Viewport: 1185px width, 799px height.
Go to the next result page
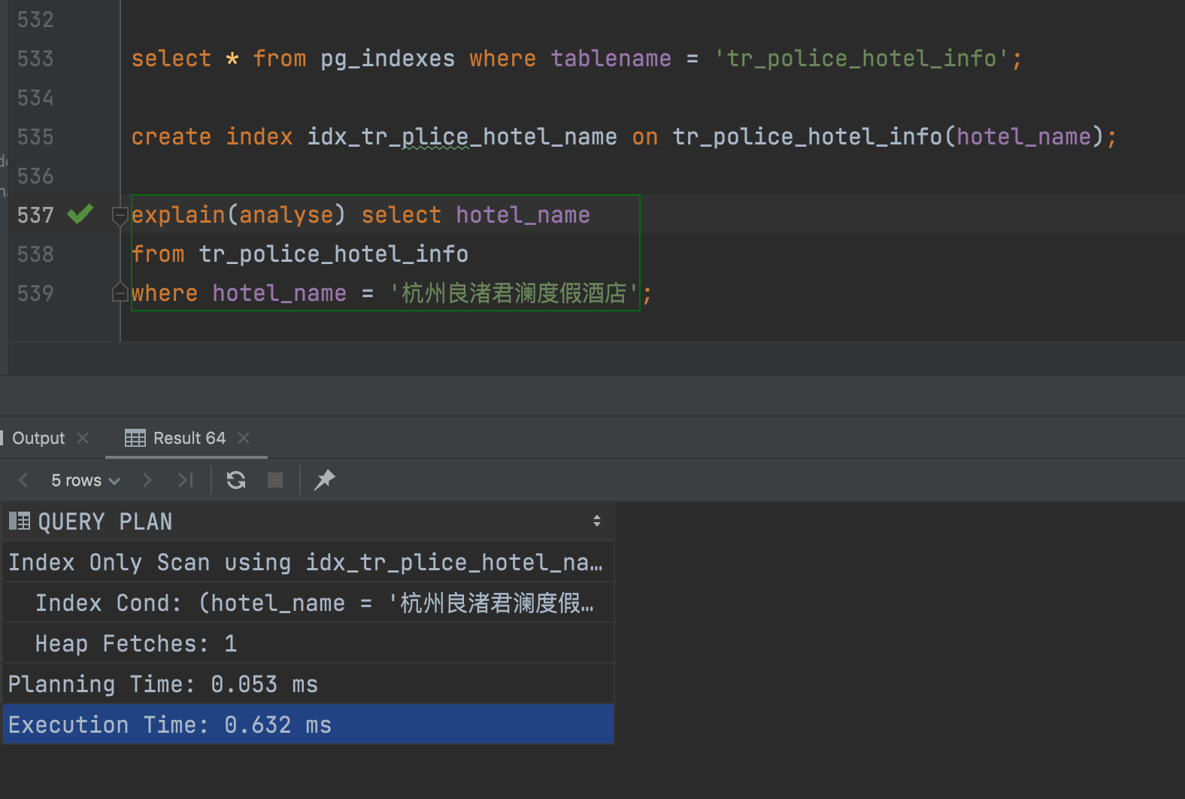pos(147,479)
